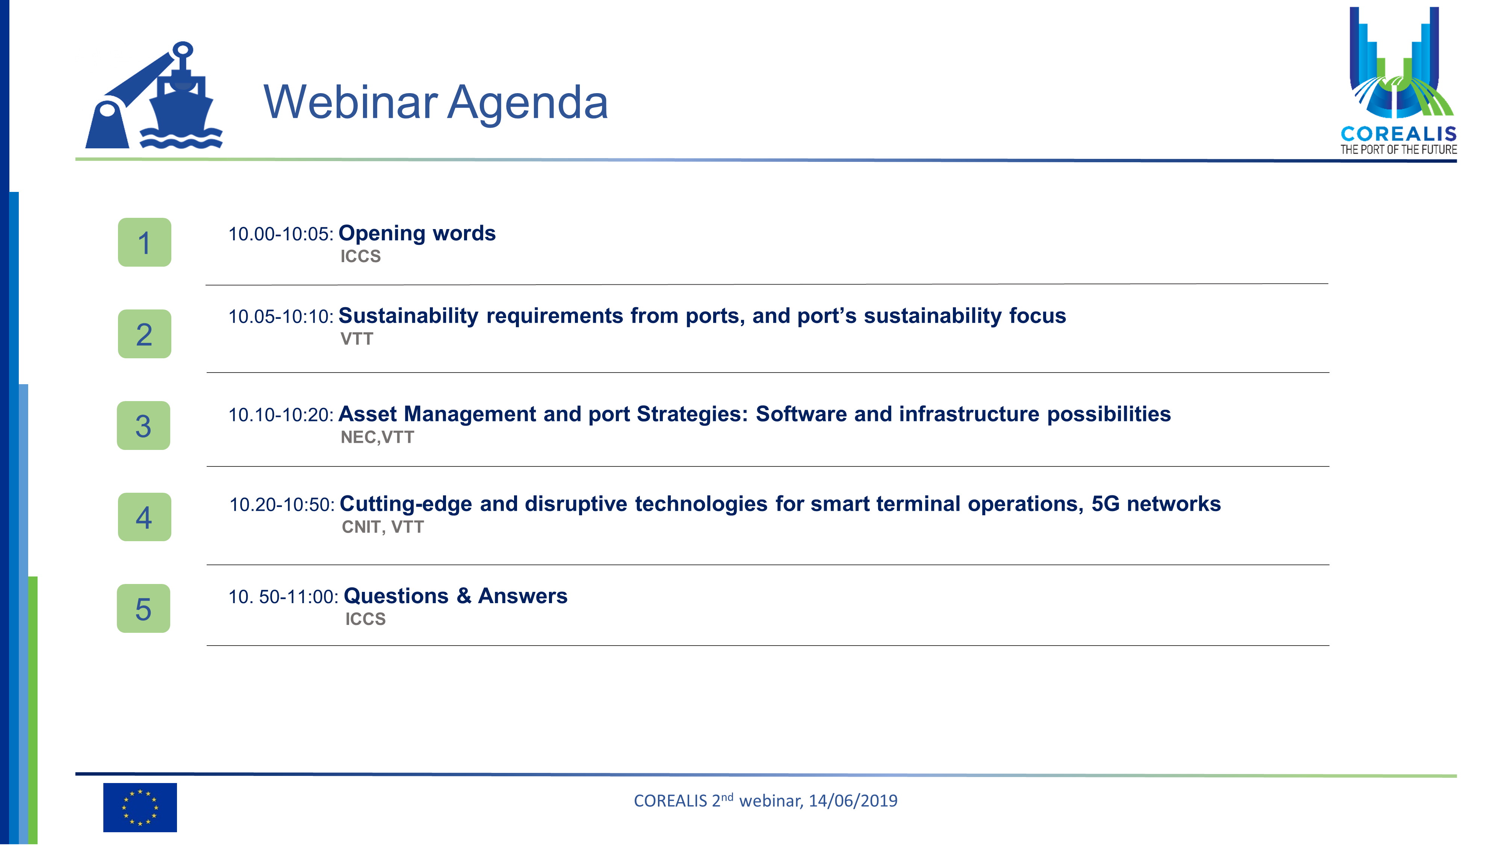Click the CNIT, VTT presenter label

(383, 527)
